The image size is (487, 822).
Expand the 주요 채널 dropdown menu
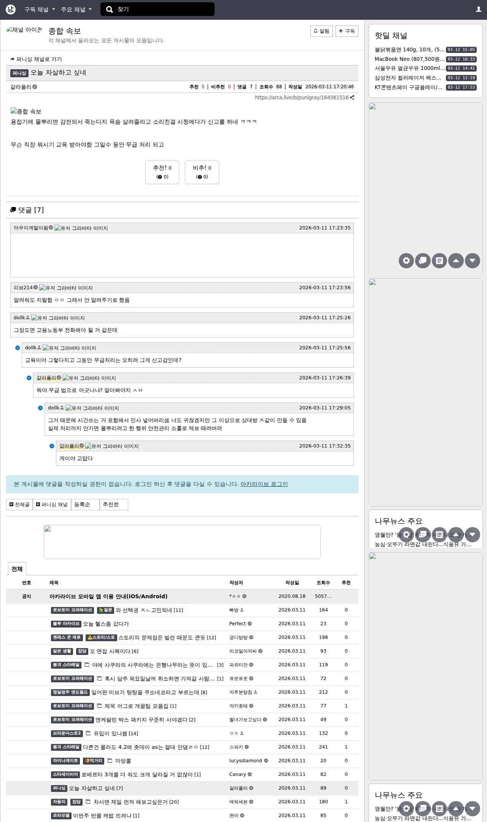click(76, 10)
